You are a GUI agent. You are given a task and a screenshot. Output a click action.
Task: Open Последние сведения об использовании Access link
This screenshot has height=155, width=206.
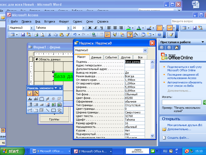[183, 76]
